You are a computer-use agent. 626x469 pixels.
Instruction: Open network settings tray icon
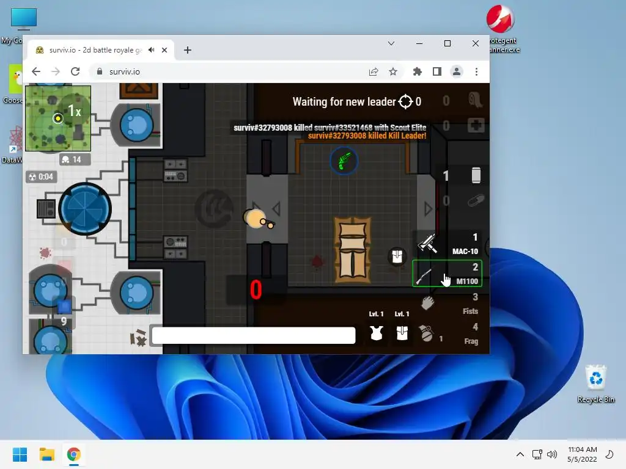(x=537, y=454)
